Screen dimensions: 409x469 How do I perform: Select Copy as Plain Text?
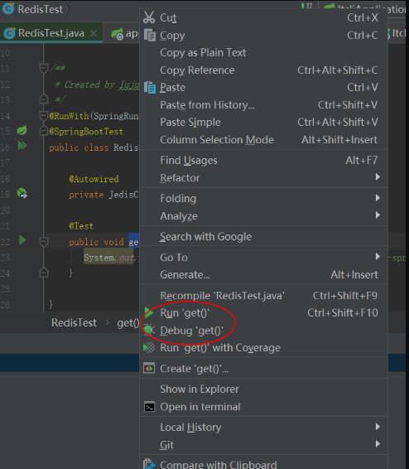pos(263,53)
